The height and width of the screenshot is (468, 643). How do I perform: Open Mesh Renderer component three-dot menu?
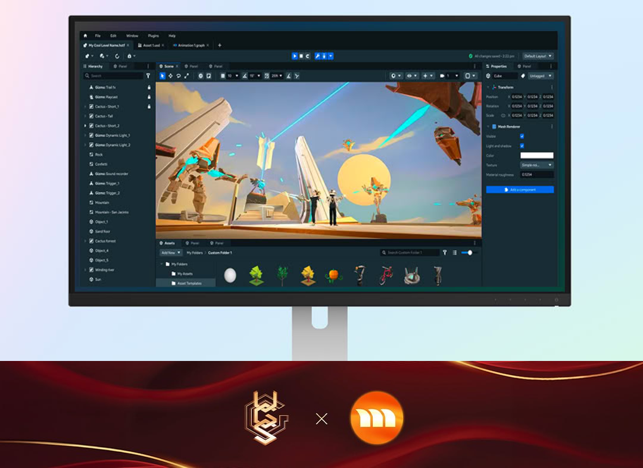tap(551, 127)
